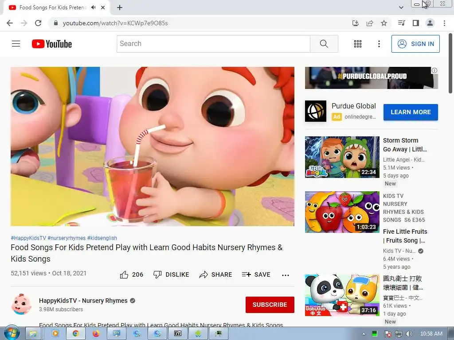
Task: Click taskbar clock 10:58 AM
Action: point(431,334)
